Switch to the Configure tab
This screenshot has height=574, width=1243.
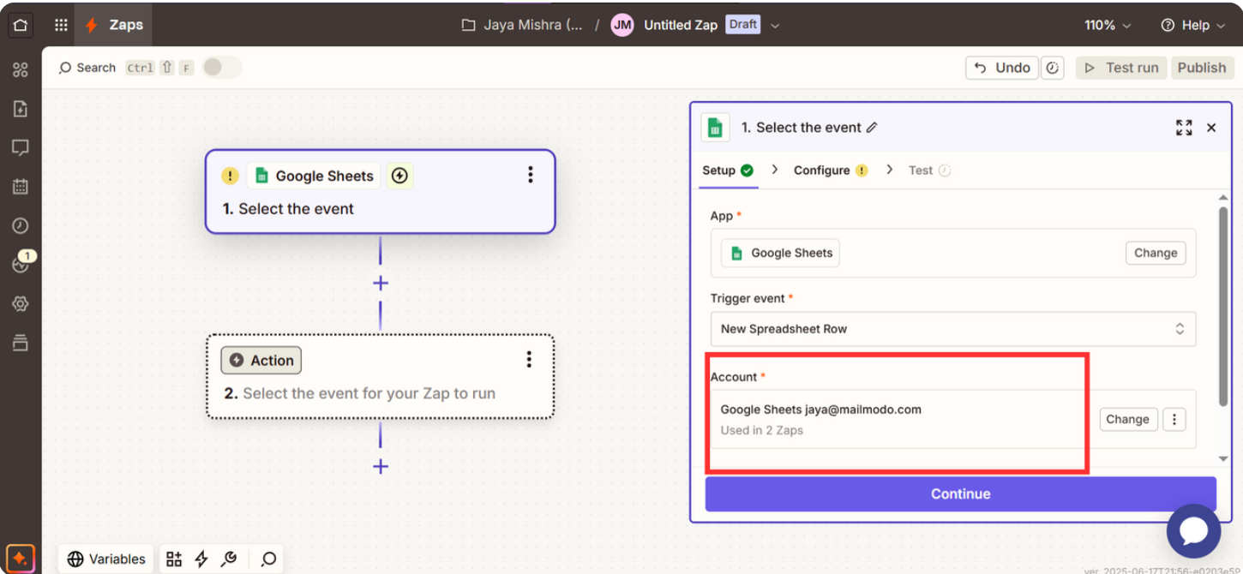(831, 170)
